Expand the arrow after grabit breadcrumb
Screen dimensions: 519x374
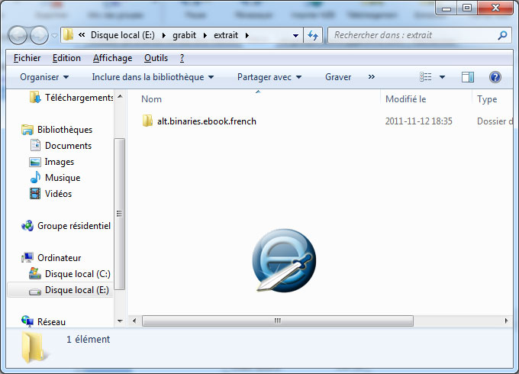(x=205, y=35)
